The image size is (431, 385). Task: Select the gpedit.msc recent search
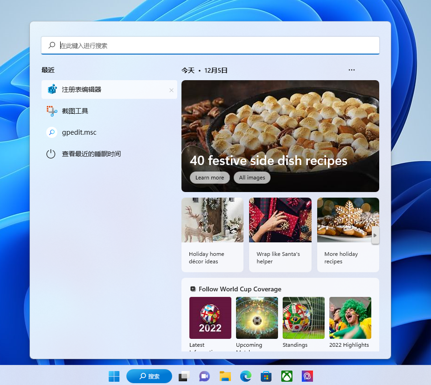pos(79,132)
